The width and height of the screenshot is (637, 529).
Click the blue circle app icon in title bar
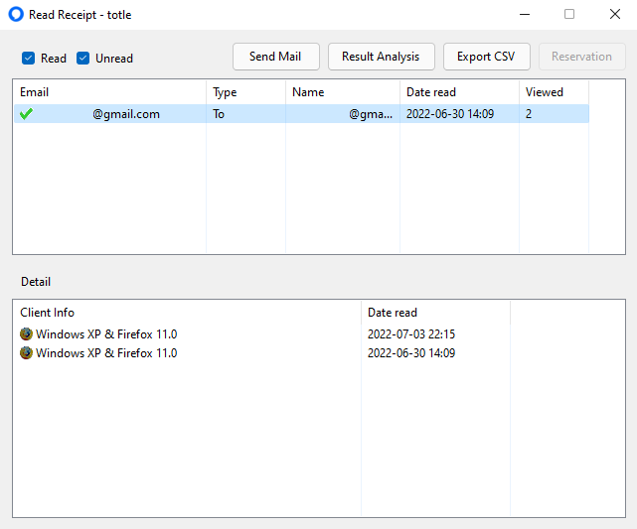16,14
